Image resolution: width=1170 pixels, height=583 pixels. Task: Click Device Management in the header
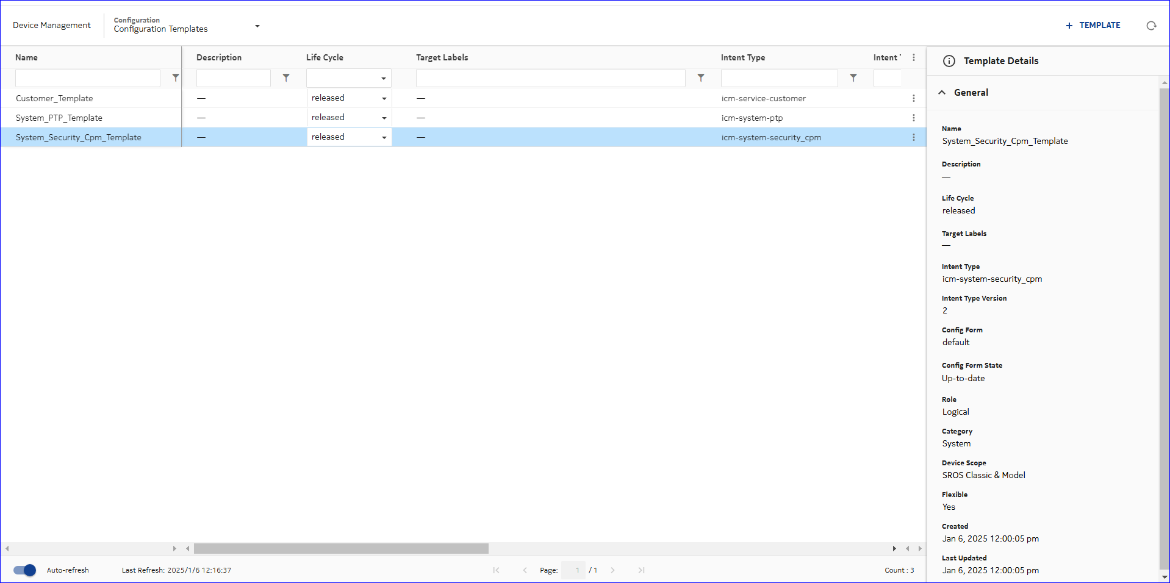coord(52,25)
